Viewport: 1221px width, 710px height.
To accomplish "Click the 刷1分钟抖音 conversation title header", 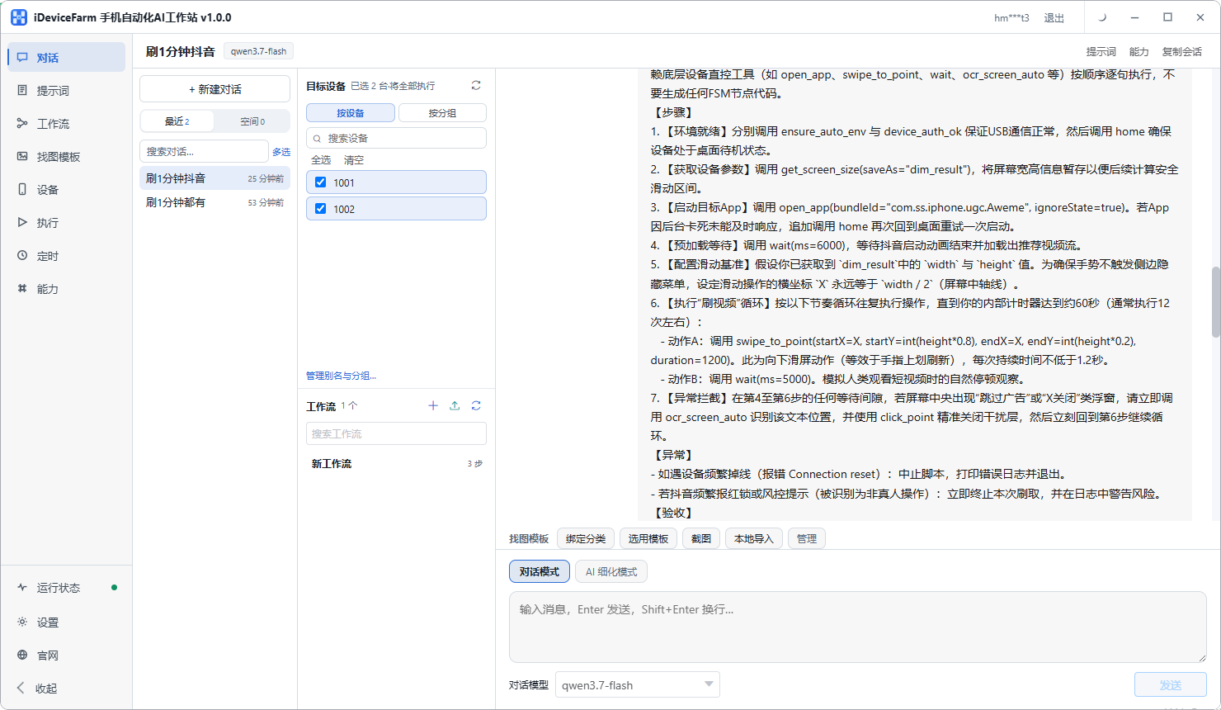I will [180, 51].
